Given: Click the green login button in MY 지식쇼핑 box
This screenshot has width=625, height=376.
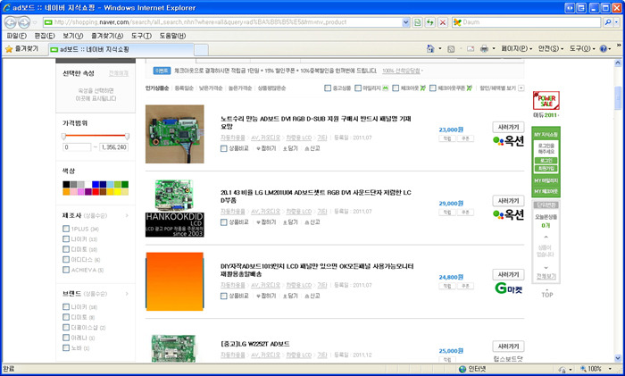Looking at the screenshot, I should [x=546, y=160].
